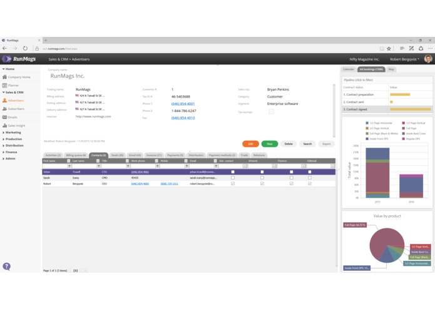This screenshot has height=309, width=435.
Task: Toggle the Tax exempt checkbox
Action: tap(271, 112)
